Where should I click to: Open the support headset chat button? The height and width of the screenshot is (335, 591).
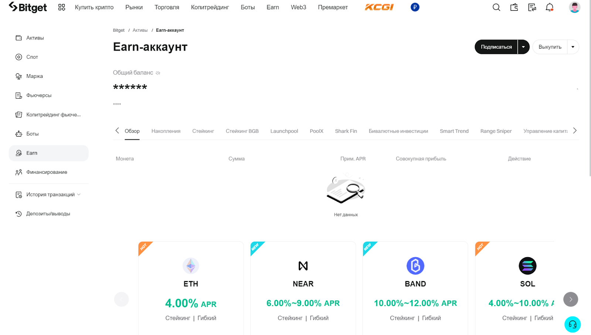click(x=573, y=325)
